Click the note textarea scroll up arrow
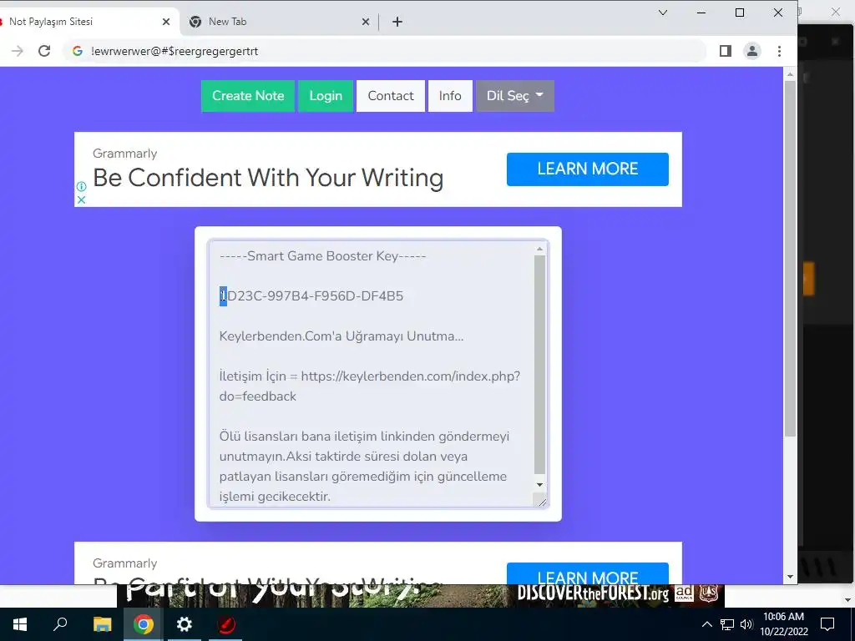 pyautogui.click(x=540, y=249)
